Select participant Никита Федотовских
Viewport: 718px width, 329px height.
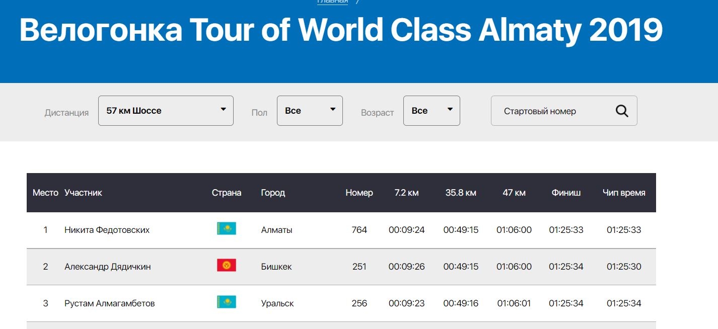click(107, 230)
